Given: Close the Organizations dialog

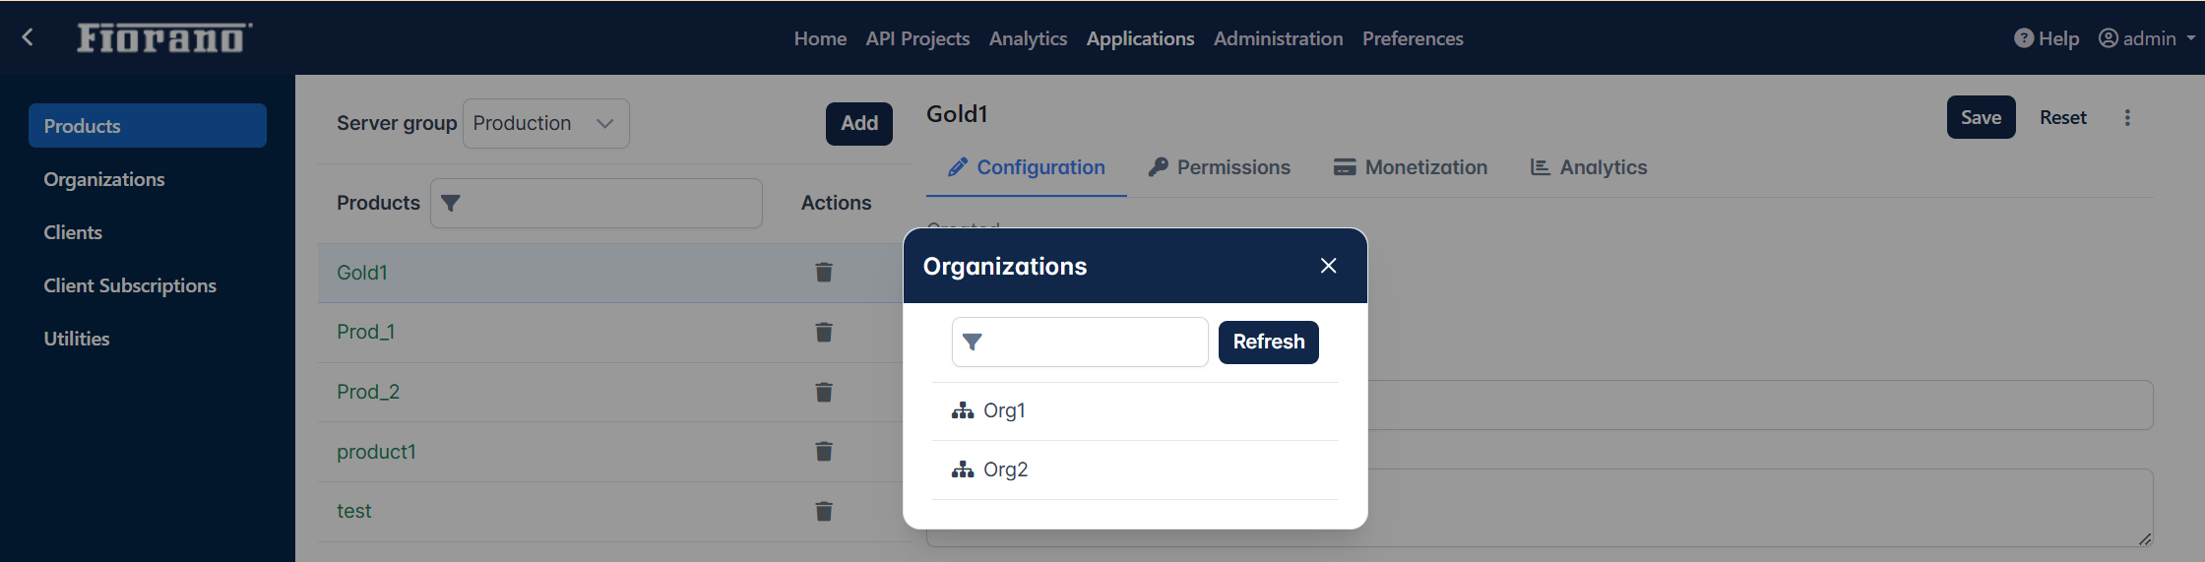Looking at the screenshot, I should tap(1328, 266).
